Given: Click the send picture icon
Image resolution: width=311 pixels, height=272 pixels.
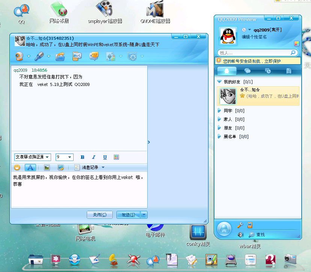Looking at the screenshot, I should 47,167.
